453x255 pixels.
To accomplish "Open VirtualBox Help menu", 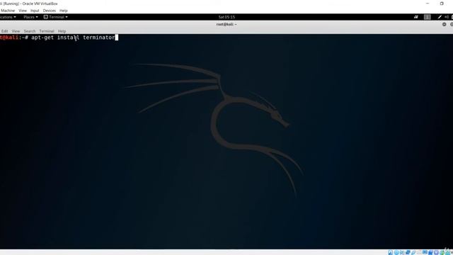I will pos(63,11).
